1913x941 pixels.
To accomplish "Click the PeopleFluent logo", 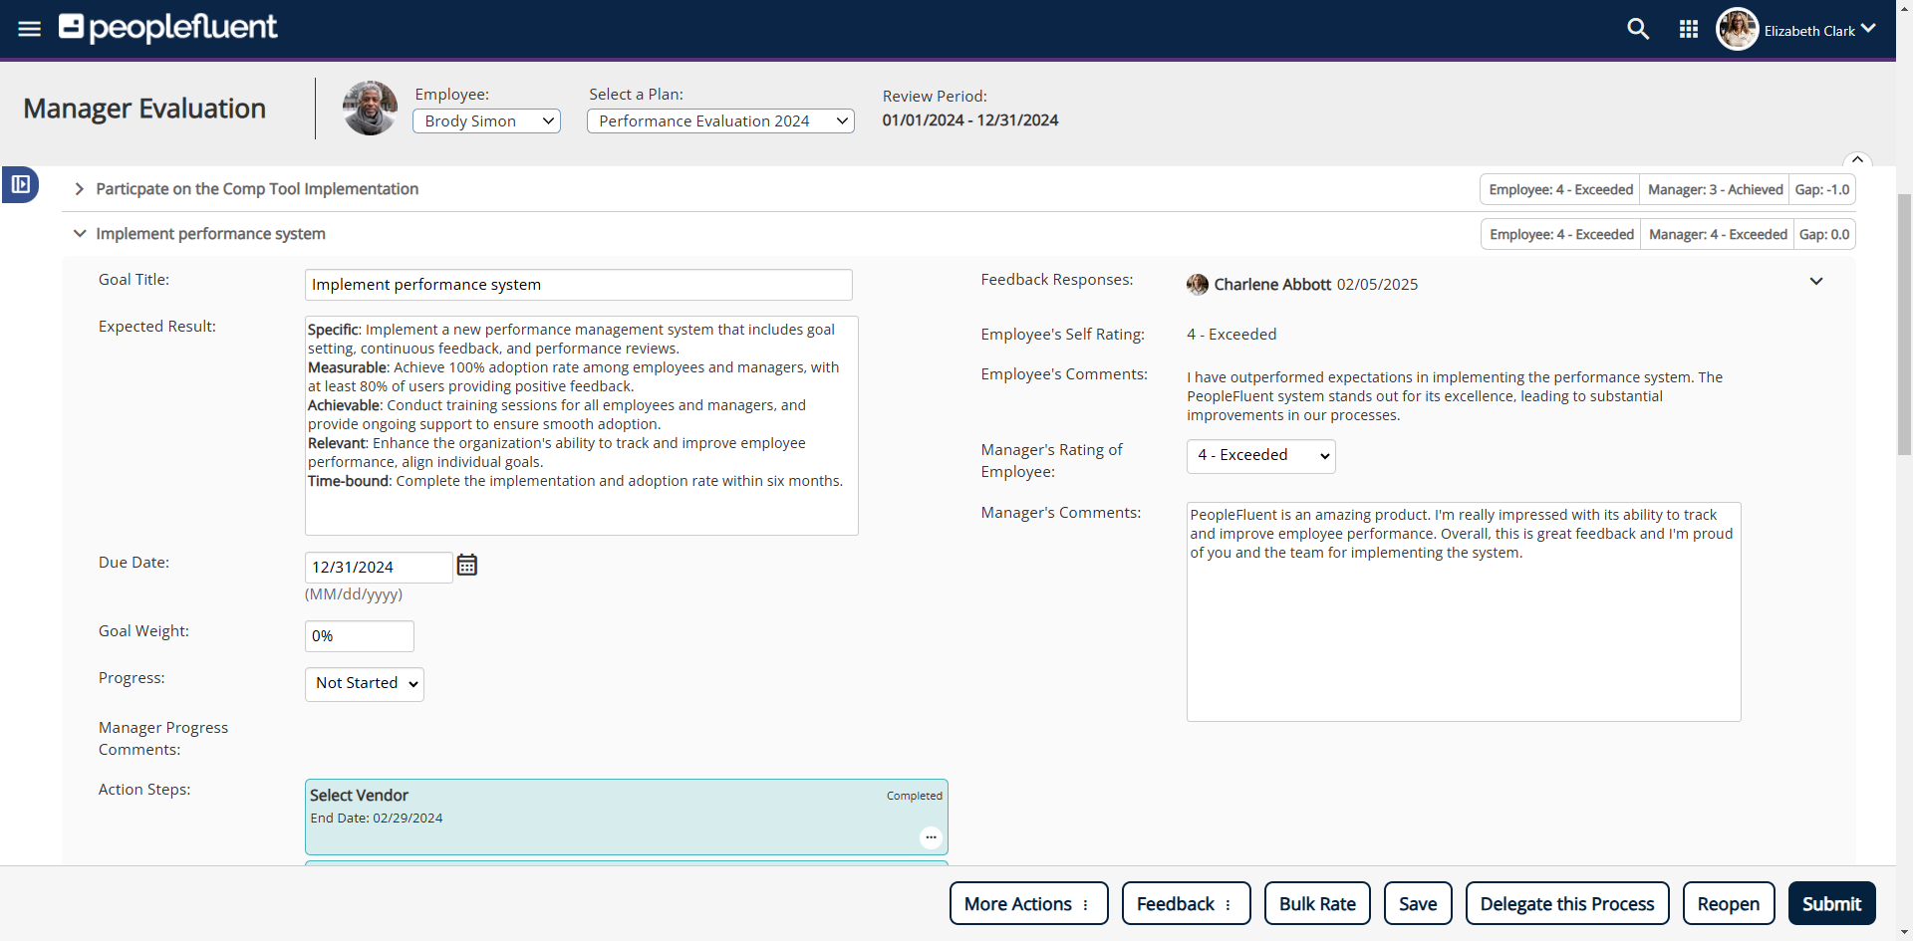I will 168,28.
